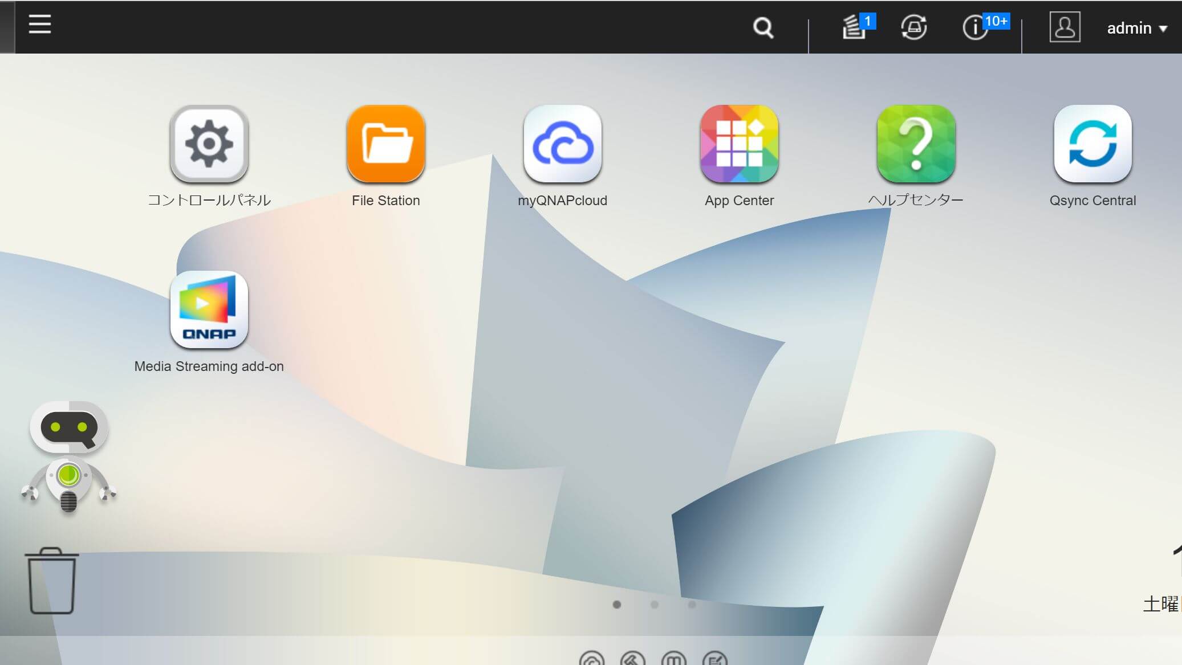Open ヘルプセンター question mark icon
The image size is (1182, 665).
pyautogui.click(x=916, y=144)
